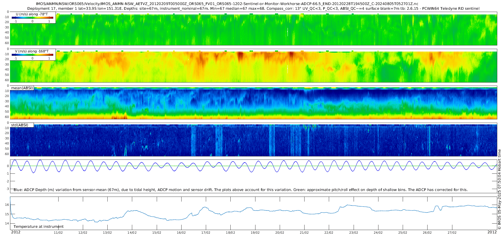Select the 11/02 date tick label
Image resolution: width=502 pixels, height=237 pixels.
tap(58, 233)
